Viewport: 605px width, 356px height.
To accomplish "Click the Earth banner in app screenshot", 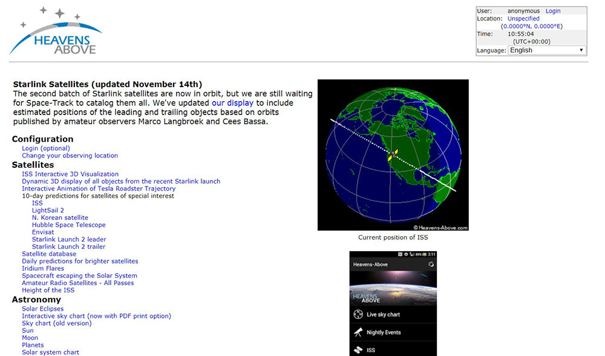I will 393,289.
